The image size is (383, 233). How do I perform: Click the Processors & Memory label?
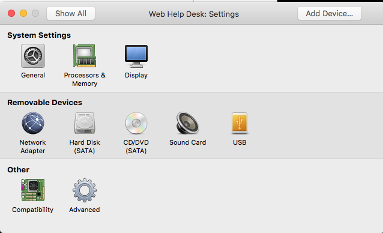85,79
